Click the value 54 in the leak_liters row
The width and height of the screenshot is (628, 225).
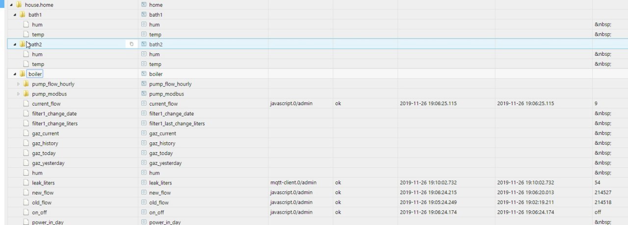pos(598,182)
